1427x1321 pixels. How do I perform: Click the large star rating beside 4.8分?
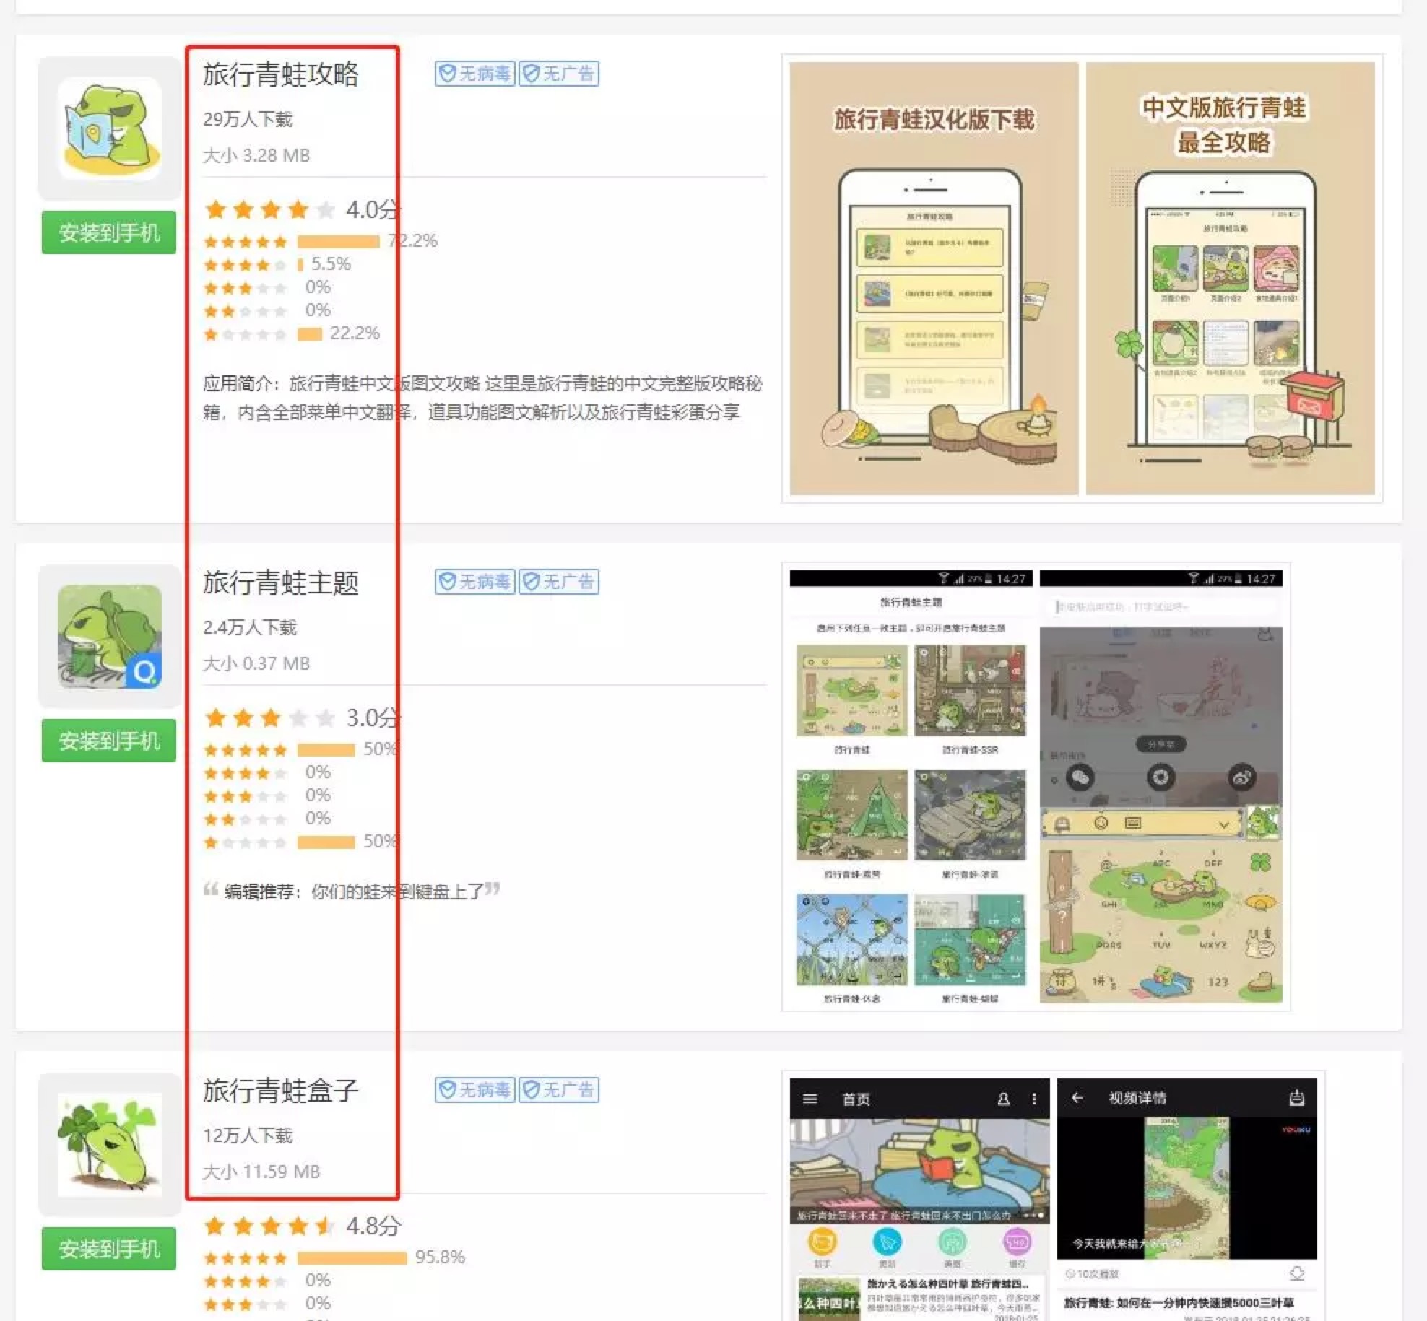270,1226
